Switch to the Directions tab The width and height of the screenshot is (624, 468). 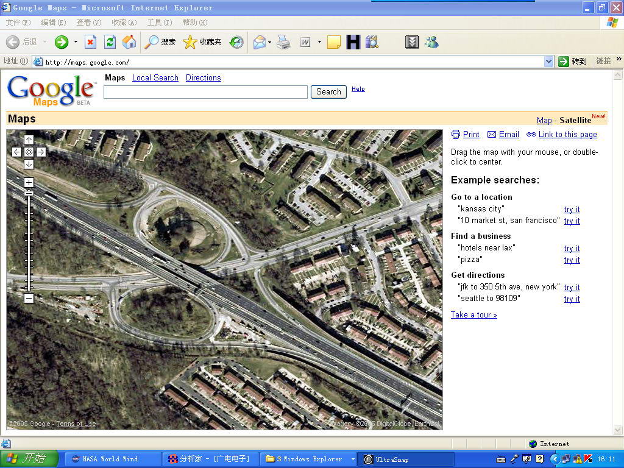(x=203, y=78)
